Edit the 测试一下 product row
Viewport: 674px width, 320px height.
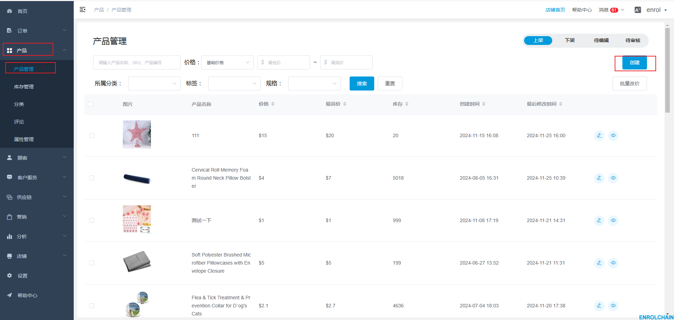point(599,220)
